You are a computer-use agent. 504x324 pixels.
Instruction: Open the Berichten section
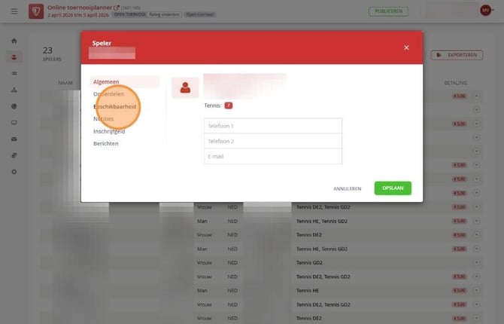106,144
